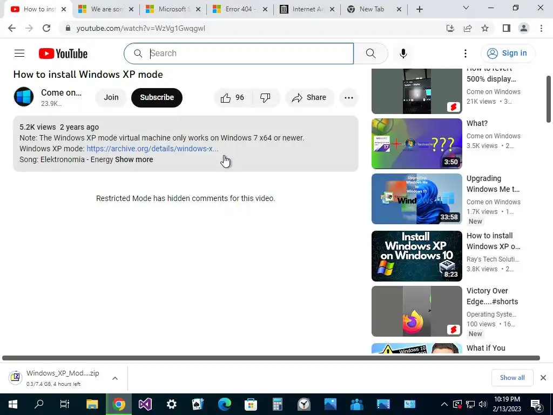This screenshot has height=415, width=553.
Task: Open a new browser tab
Action: coord(419,9)
